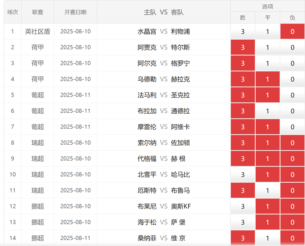Deselect 胜 3 for 阿尔克 VS 格罗宁
305x246 pixels.
coord(243,63)
